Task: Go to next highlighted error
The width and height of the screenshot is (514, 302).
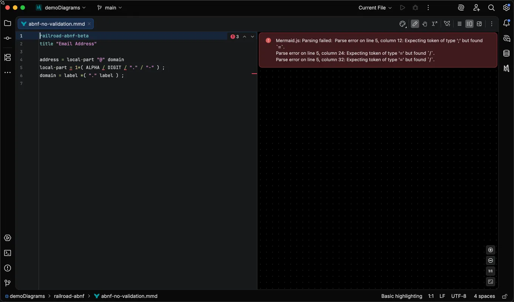Action: point(252,37)
